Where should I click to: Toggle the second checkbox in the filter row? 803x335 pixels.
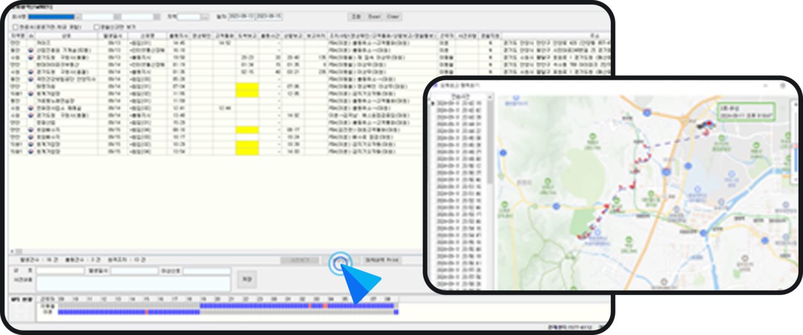click(96, 27)
